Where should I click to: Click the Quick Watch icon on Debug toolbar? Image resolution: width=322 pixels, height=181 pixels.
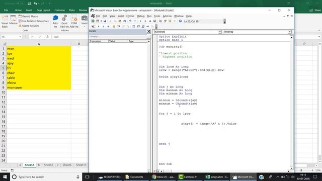pyautogui.click(x=147, y=26)
